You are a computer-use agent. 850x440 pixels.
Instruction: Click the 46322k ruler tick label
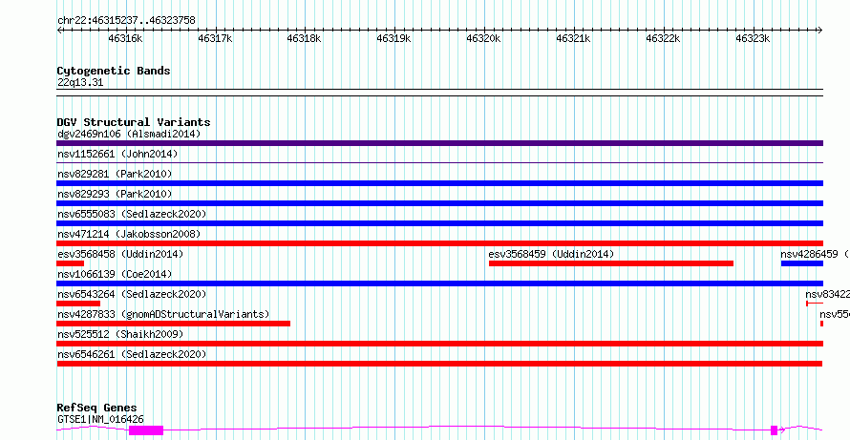coord(664,38)
